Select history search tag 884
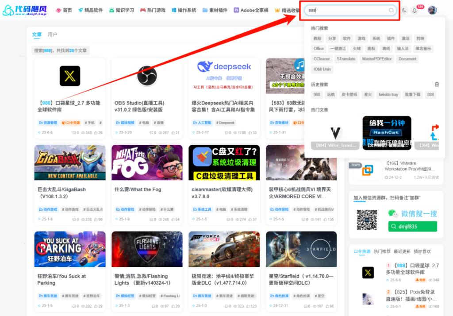The width and height of the screenshot is (453, 316). 430,95
